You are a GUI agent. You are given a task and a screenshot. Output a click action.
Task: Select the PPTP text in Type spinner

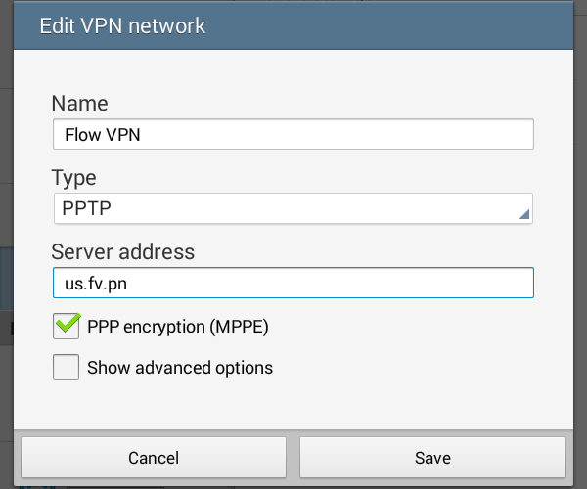(86, 208)
